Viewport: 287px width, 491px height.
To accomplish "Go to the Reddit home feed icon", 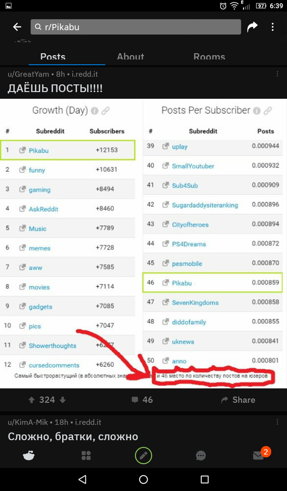I will (x=29, y=456).
